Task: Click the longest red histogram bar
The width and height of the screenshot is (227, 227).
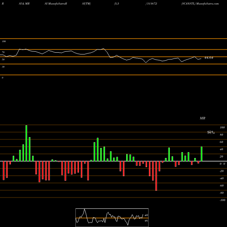Action: pos(156,176)
